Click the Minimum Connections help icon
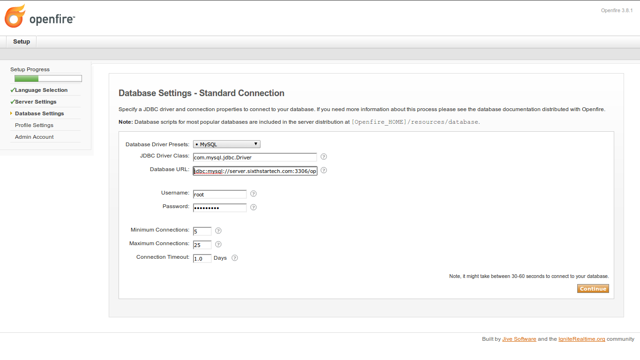The width and height of the screenshot is (640, 360). 218,231
